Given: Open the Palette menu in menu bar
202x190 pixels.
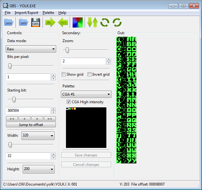Looking at the screenshot, I should pos(48,13).
